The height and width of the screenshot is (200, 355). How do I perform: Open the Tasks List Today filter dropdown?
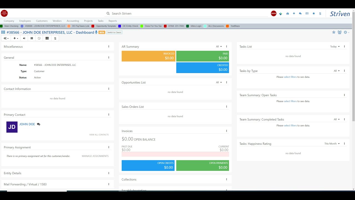(335, 47)
